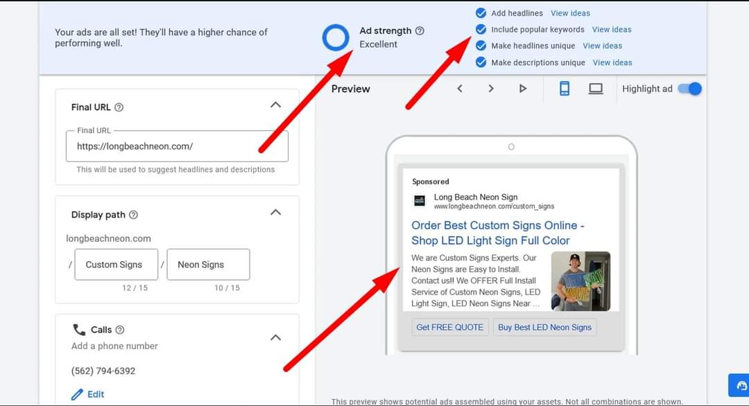
Task: Switch preview to mobile view
Action: click(564, 88)
